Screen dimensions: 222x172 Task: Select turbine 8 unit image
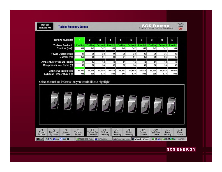[x=145, y=105]
